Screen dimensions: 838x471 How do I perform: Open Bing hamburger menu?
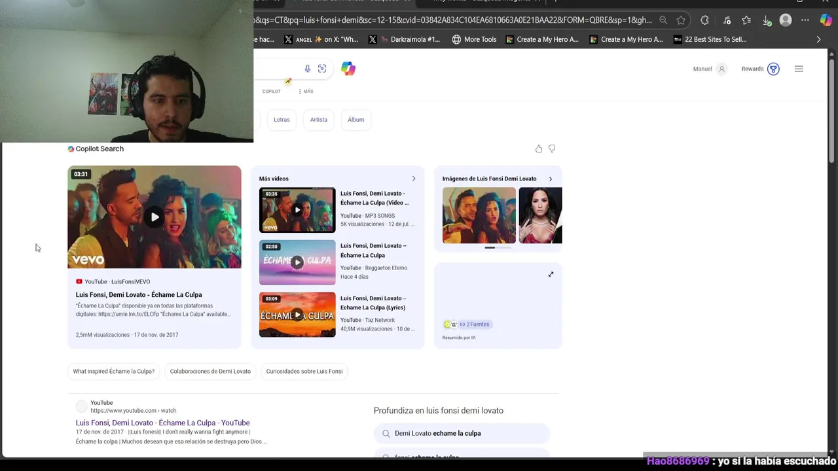click(x=799, y=69)
